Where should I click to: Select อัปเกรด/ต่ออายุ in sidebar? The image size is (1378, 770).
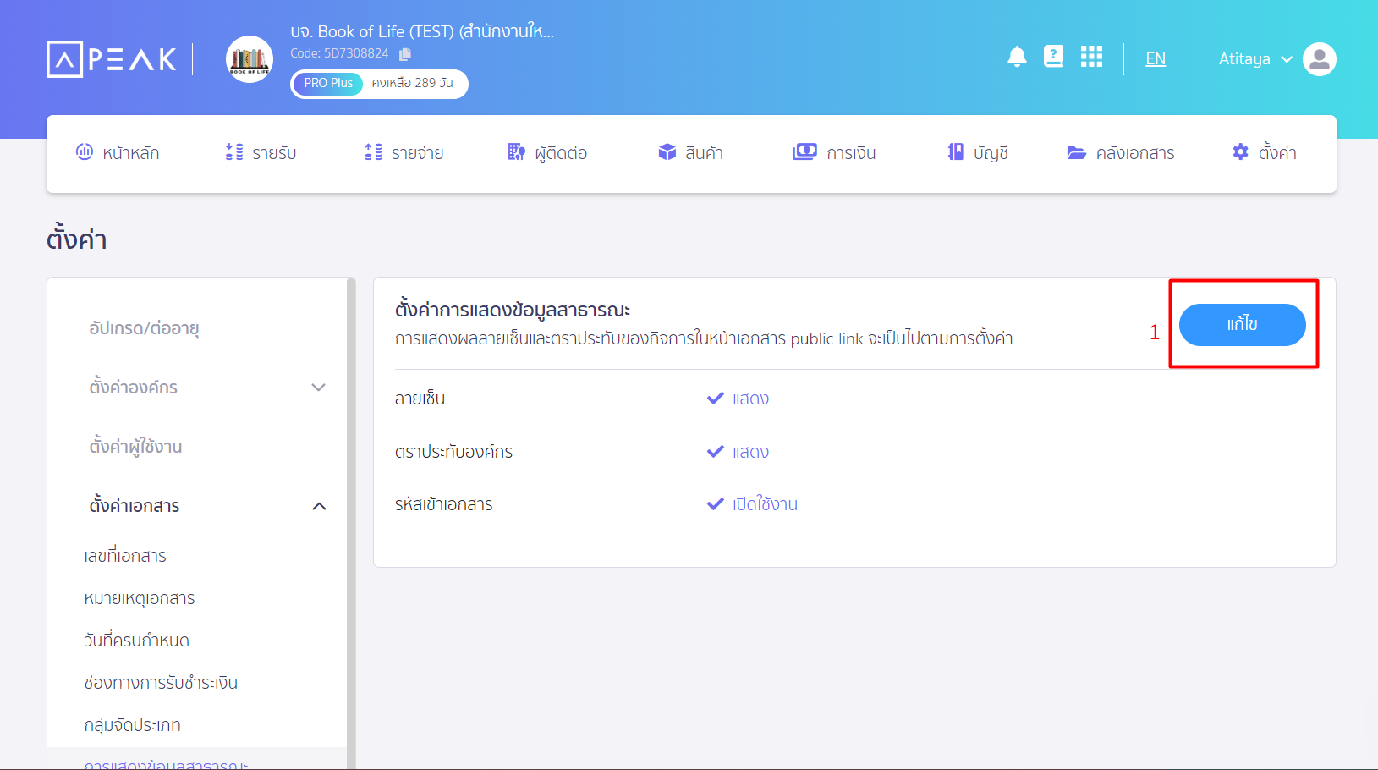[x=144, y=328]
